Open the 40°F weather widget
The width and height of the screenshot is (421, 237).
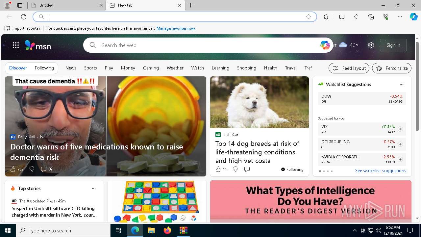point(349,45)
